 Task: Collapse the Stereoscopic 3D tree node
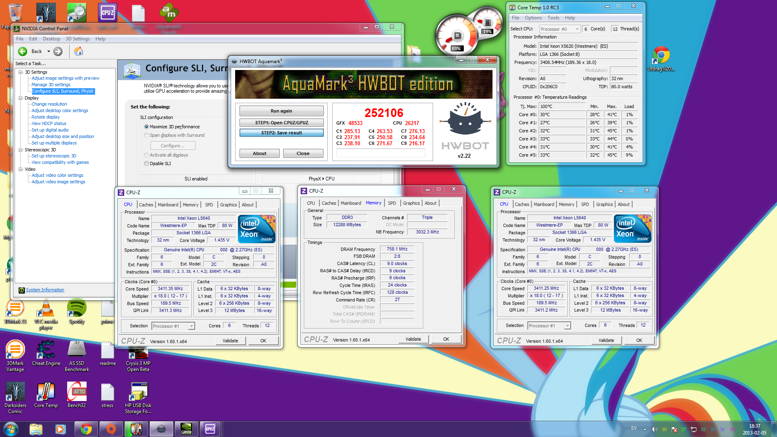pyautogui.click(x=21, y=150)
